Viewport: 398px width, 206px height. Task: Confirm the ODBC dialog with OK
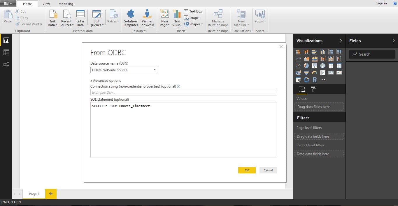click(247, 170)
